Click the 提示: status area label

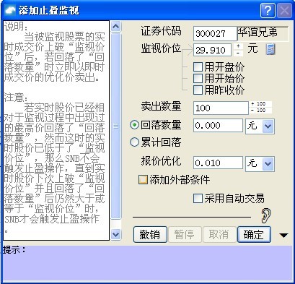coord(14,250)
